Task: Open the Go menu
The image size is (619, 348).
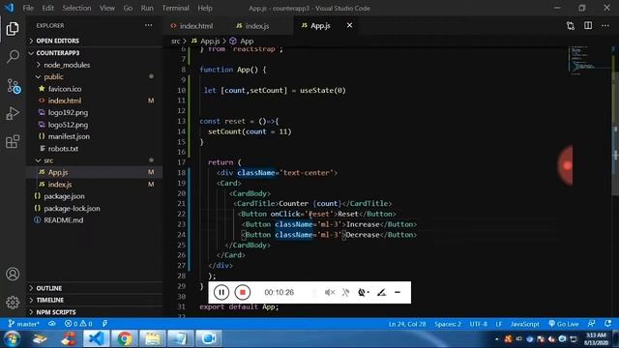Action: click(x=128, y=8)
